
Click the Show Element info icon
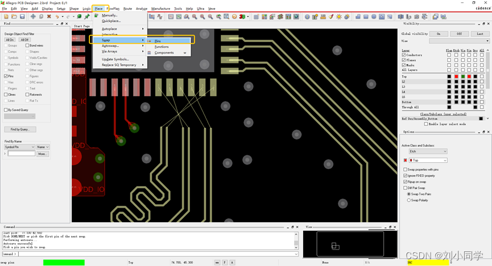pyautogui.click(x=307, y=16)
